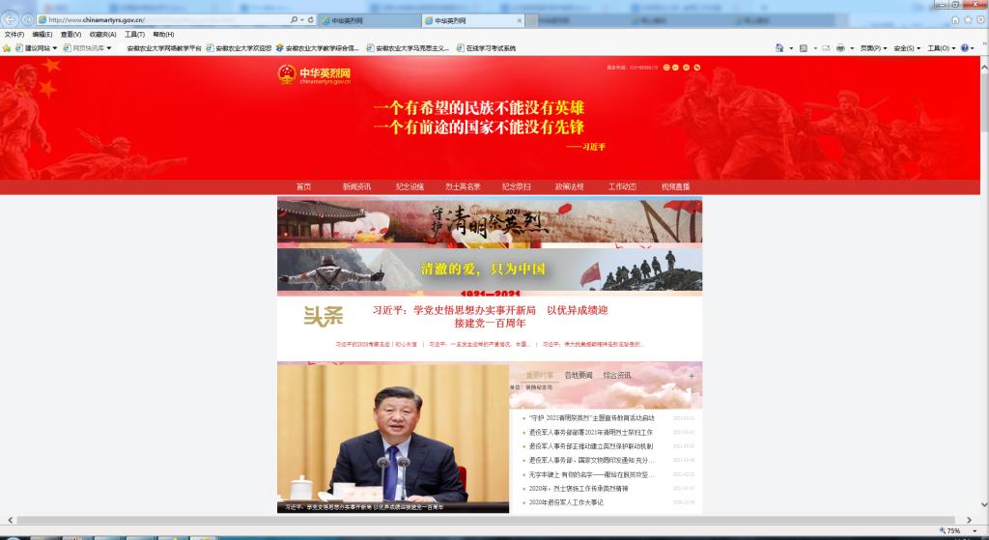Expand the 安全(S) dropdown
The height and width of the screenshot is (540, 989).
(906, 47)
